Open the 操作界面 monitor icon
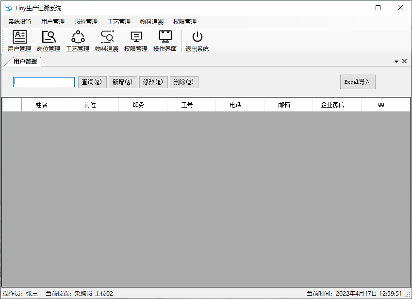 click(x=165, y=41)
